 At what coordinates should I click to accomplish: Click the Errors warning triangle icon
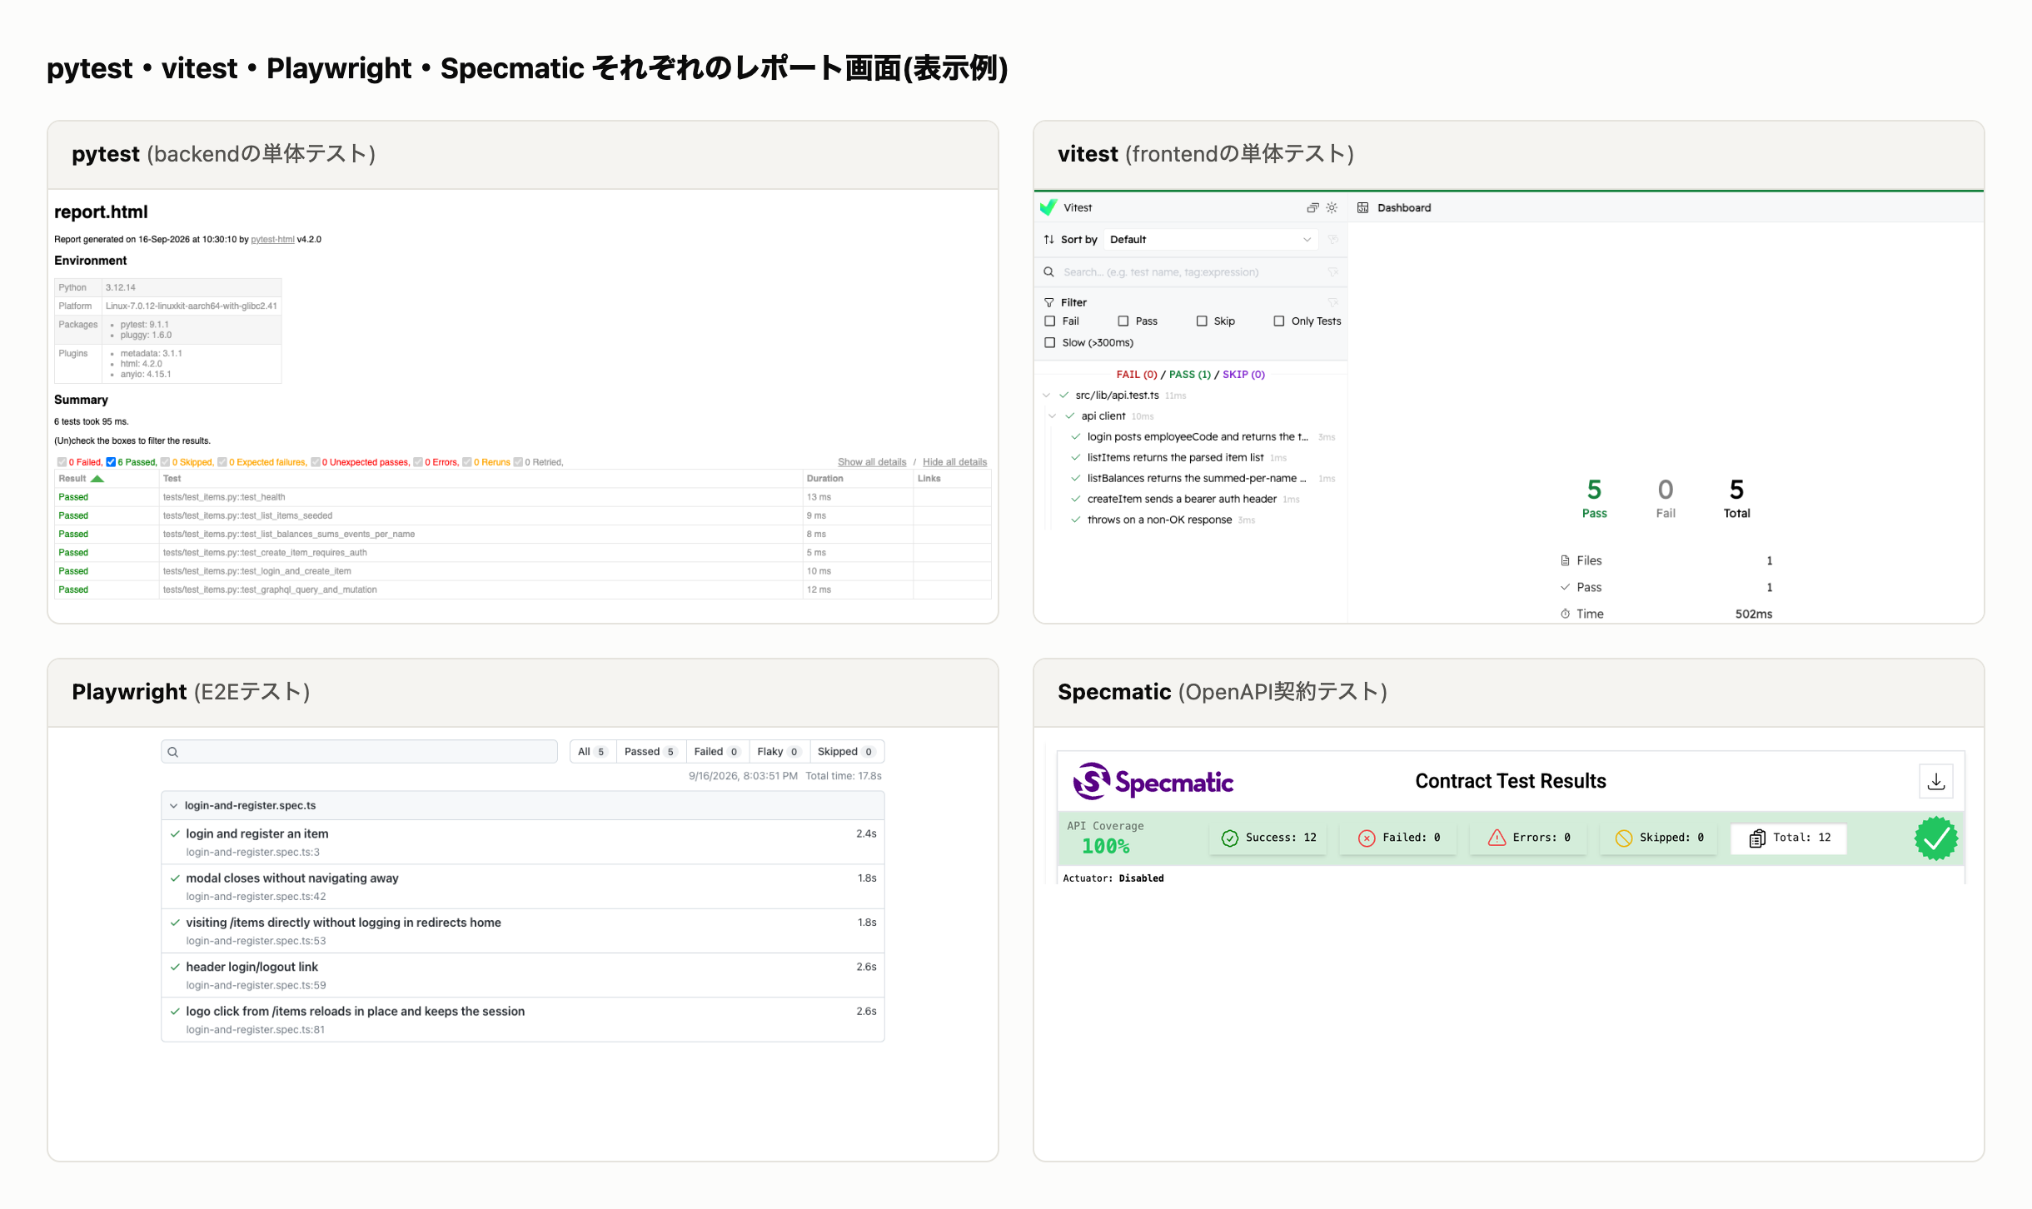click(1497, 838)
